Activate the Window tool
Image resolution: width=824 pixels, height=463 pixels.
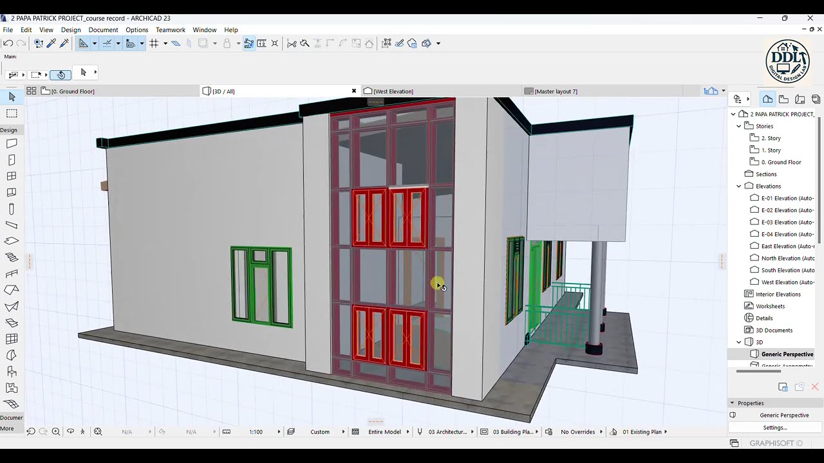coord(12,176)
